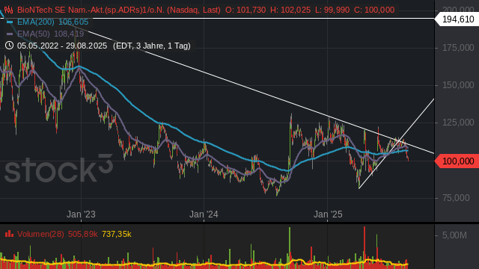
Task: Select the BioNTech SE Nam.-Akt. title text
Action: 119,10
